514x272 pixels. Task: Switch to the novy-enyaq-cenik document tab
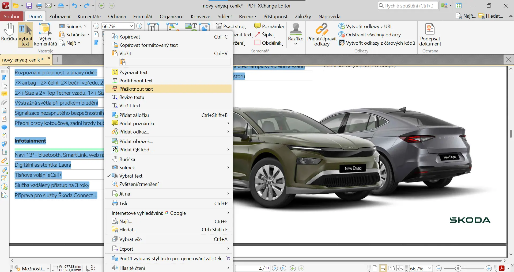(x=23, y=60)
